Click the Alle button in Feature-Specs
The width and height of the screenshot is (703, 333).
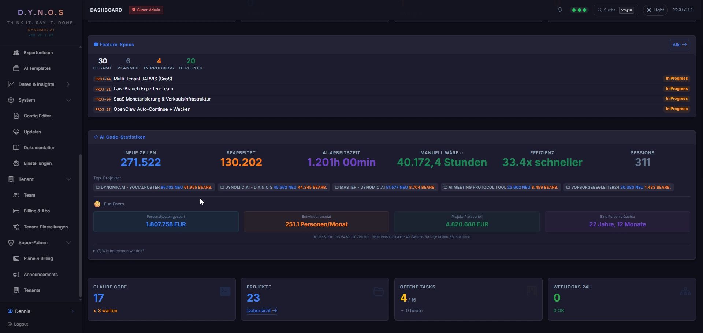click(x=680, y=45)
